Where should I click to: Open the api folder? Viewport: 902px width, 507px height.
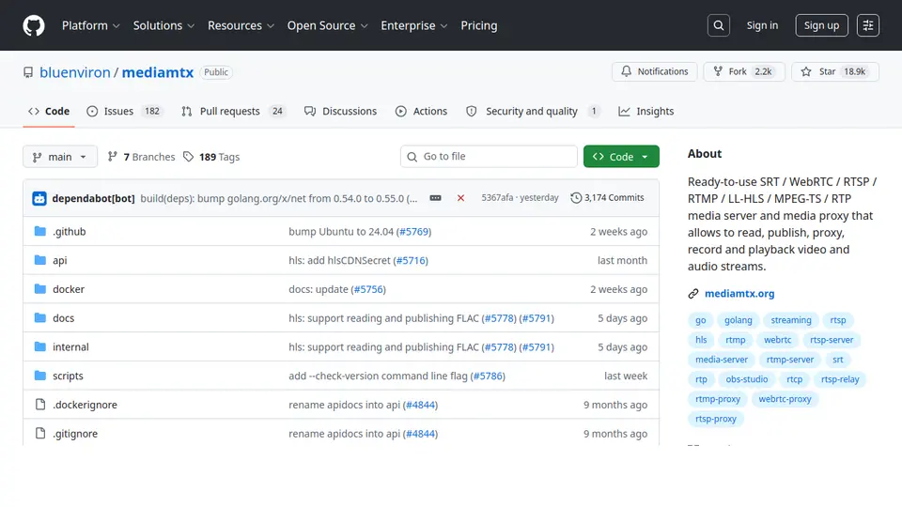point(60,260)
